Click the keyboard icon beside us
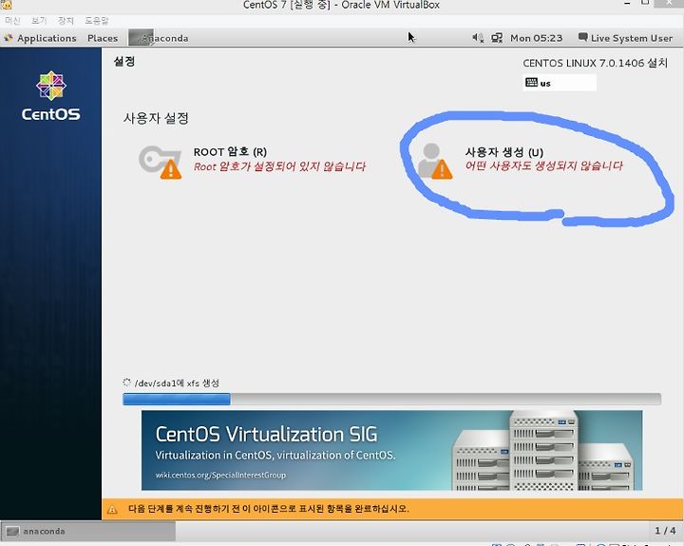 [x=531, y=82]
